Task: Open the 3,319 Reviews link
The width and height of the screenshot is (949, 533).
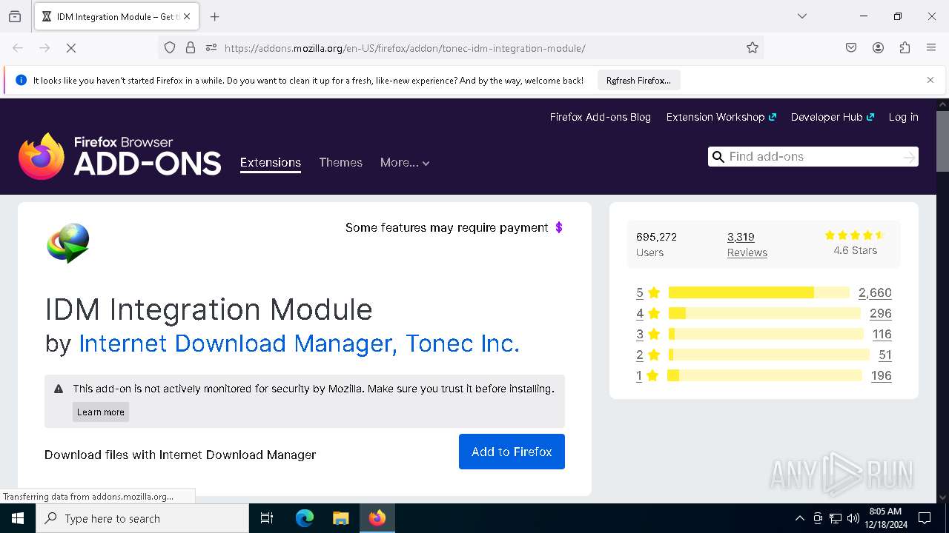Action: pos(747,244)
